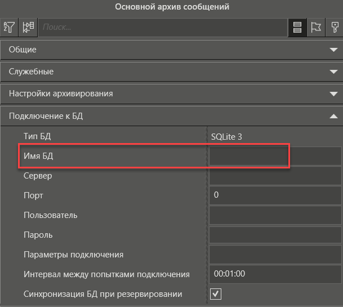Click the Основной архив сообщений title
The image size is (343, 307).
click(x=172, y=7)
